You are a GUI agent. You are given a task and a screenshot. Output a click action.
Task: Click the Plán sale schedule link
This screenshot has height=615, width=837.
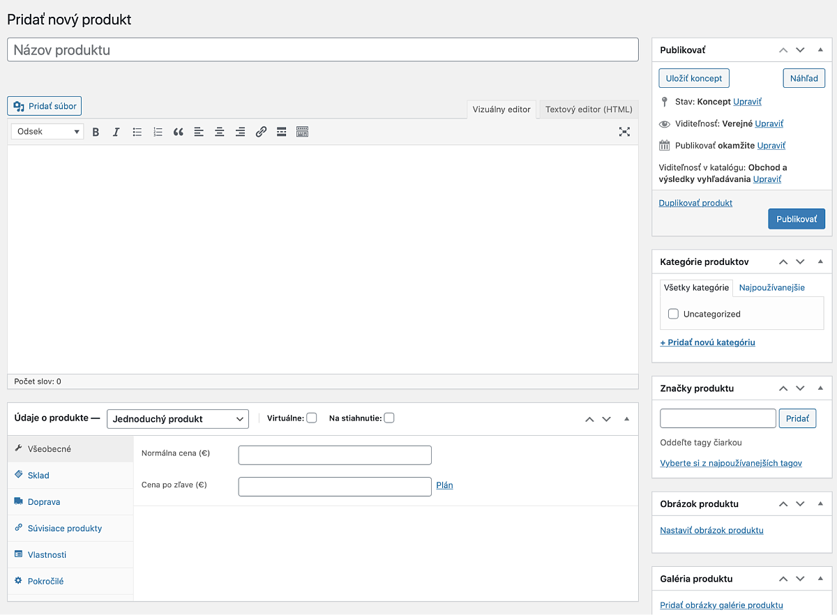coord(444,485)
